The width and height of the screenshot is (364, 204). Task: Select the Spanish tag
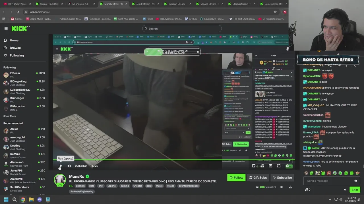click(80, 186)
